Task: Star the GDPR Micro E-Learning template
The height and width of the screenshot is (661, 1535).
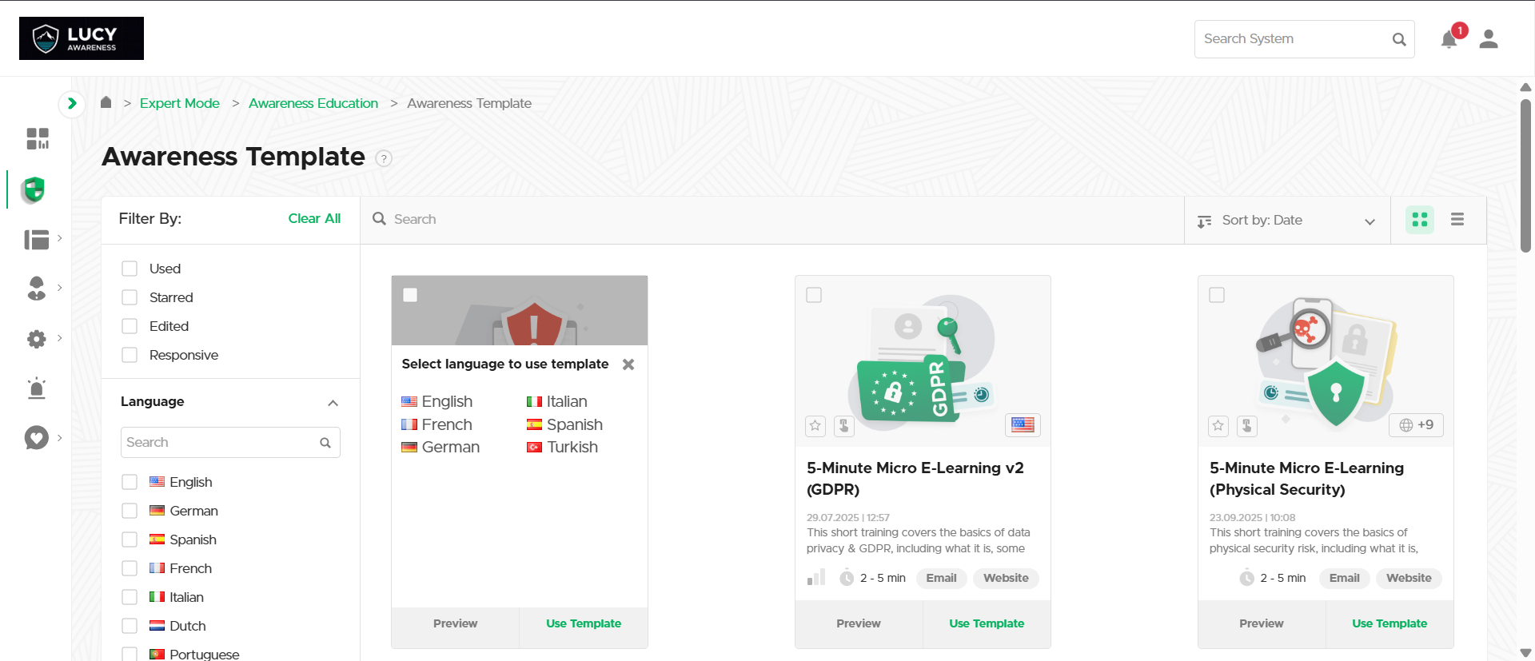Action: (x=815, y=425)
